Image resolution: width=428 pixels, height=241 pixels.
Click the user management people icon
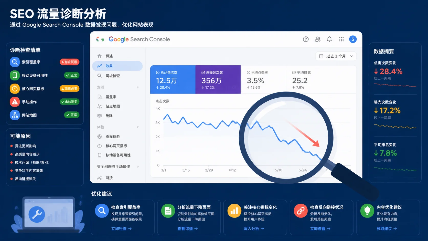(318, 39)
